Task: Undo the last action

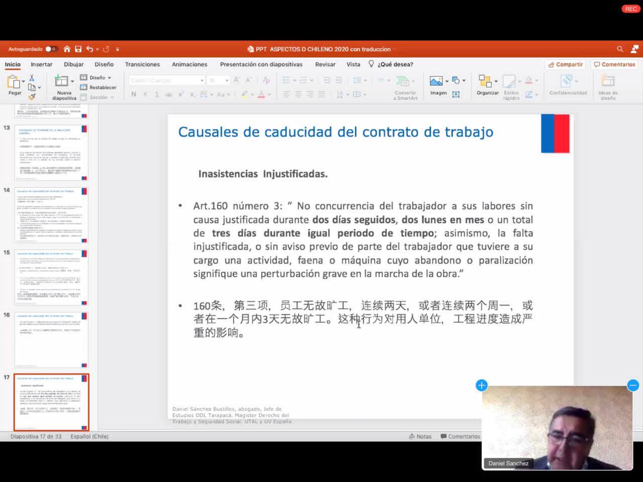Action: (x=89, y=49)
